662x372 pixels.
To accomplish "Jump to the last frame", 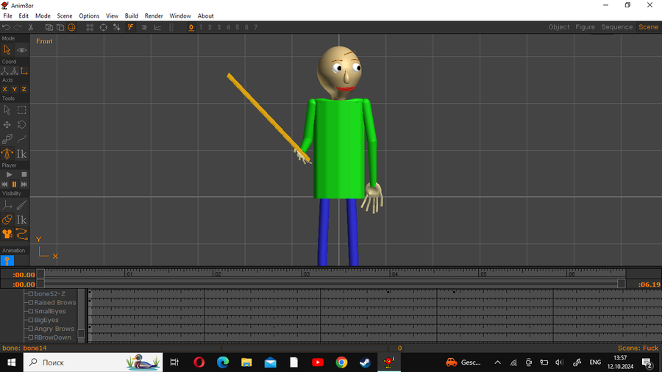I will [x=24, y=185].
